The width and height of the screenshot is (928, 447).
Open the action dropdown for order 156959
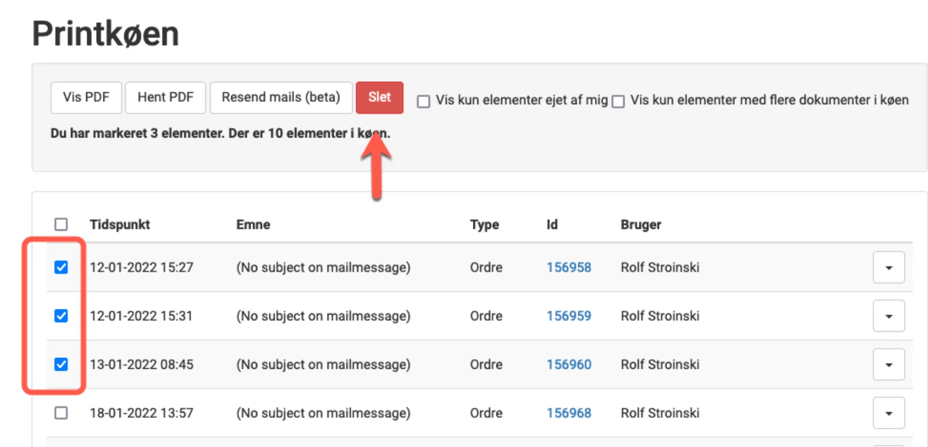pyautogui.click(x=888, y=316)
